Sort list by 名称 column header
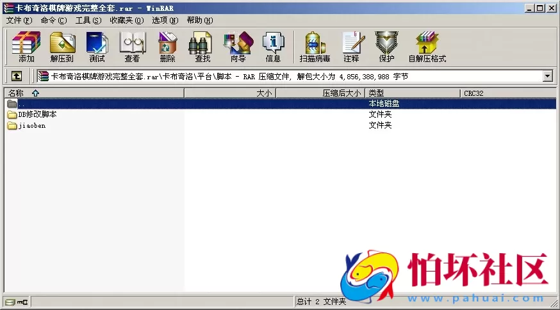The height and width of the screenshot is (310, 560). pos(16,93)
